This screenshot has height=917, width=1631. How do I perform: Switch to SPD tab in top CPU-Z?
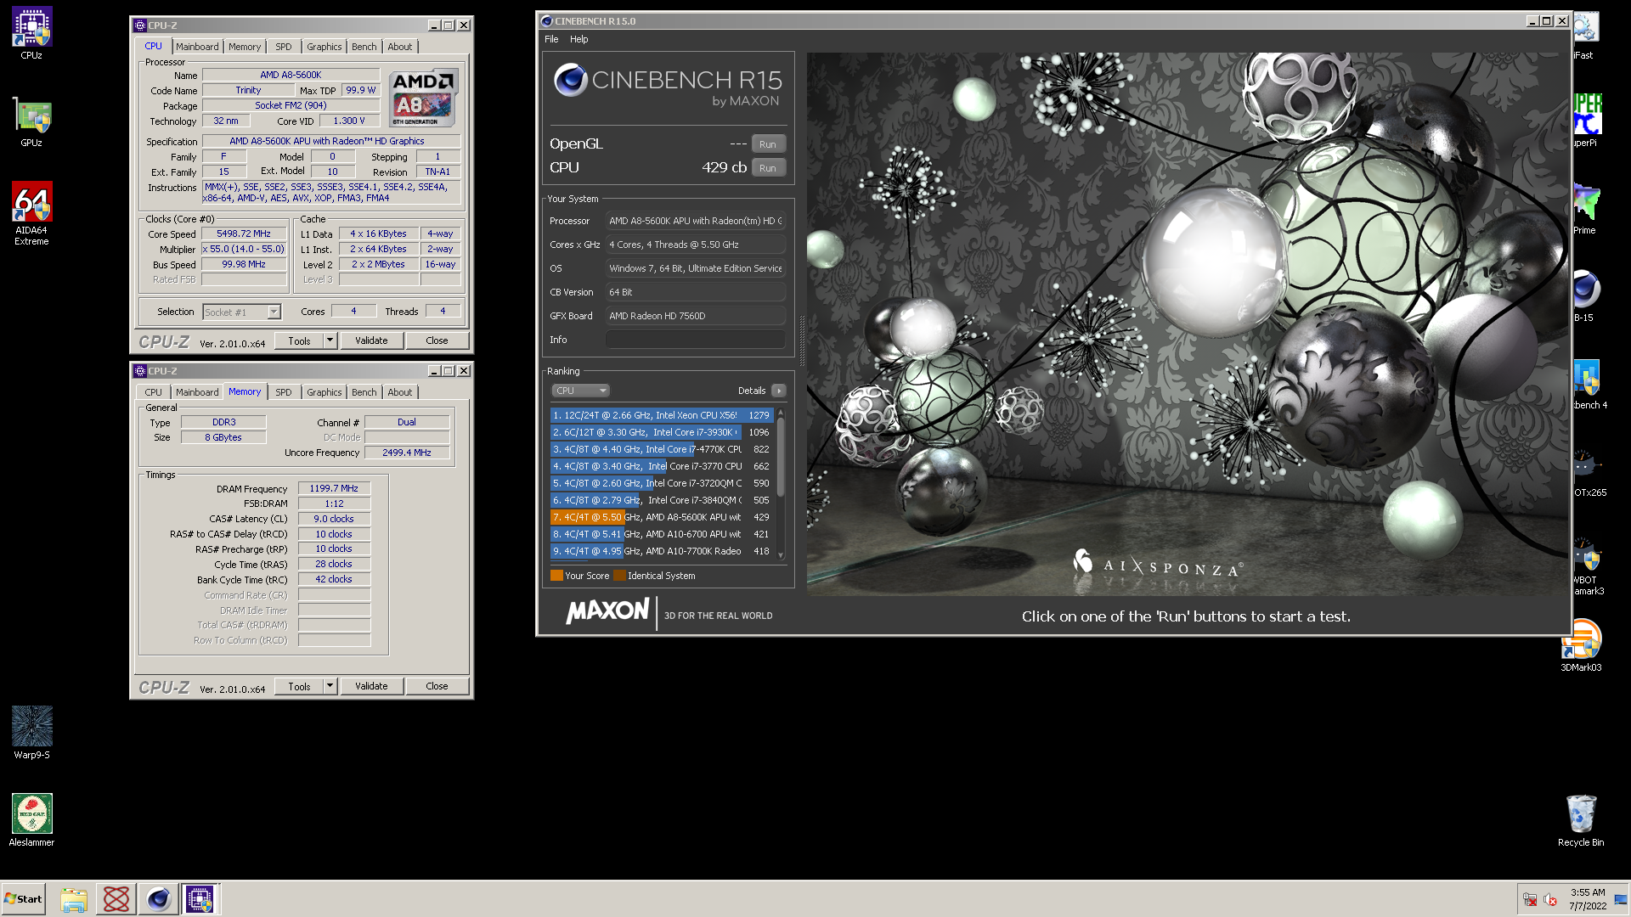click(x=284, y=47)
